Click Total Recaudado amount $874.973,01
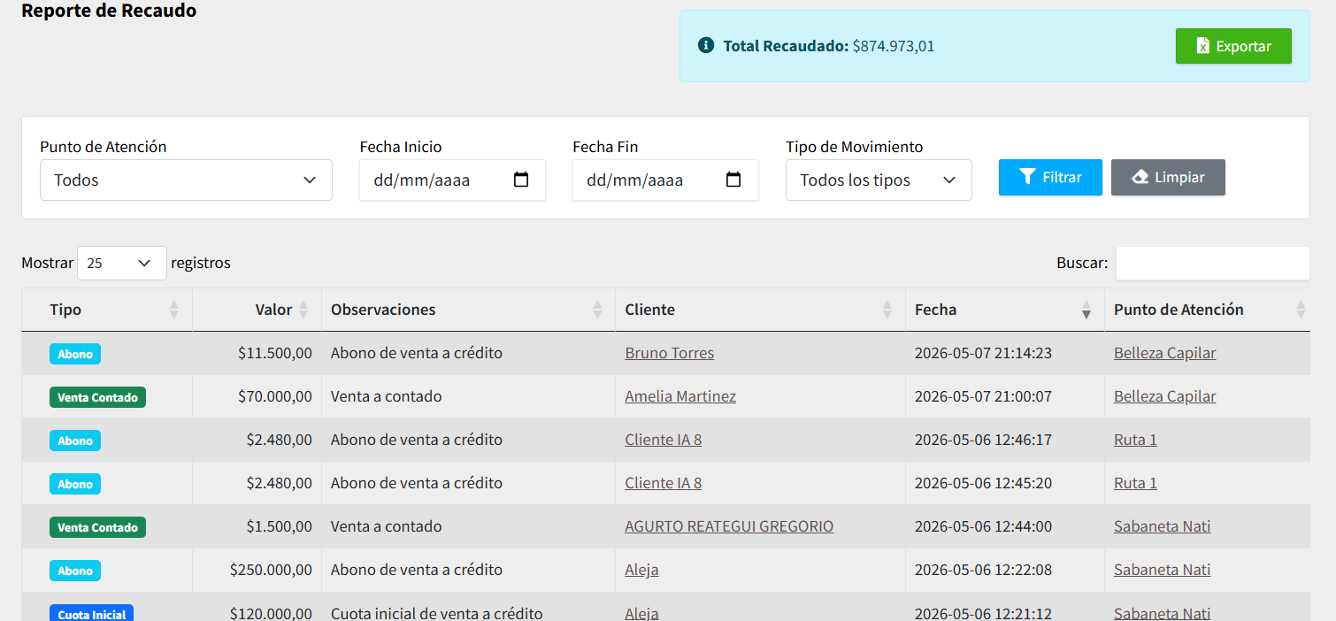Image resolution: width=1336 pixels, height=621 pixels. [x=894, y=46]
